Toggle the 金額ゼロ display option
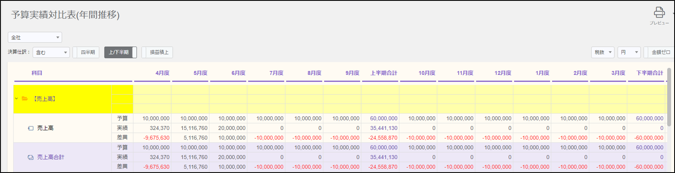 659,52
